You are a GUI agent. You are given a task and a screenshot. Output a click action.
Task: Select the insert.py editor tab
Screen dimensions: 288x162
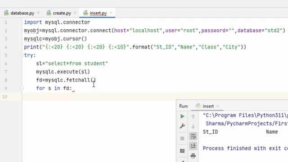(98, 13)
